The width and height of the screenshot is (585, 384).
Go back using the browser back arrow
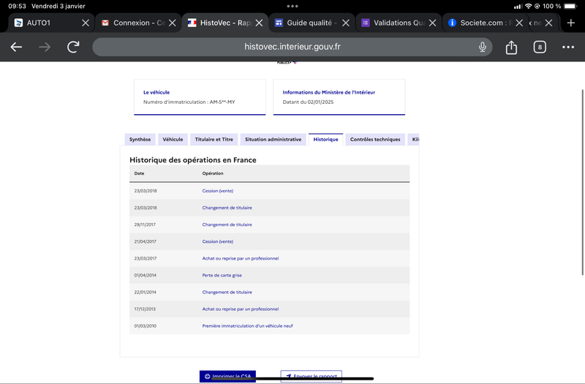coord(16,47)
